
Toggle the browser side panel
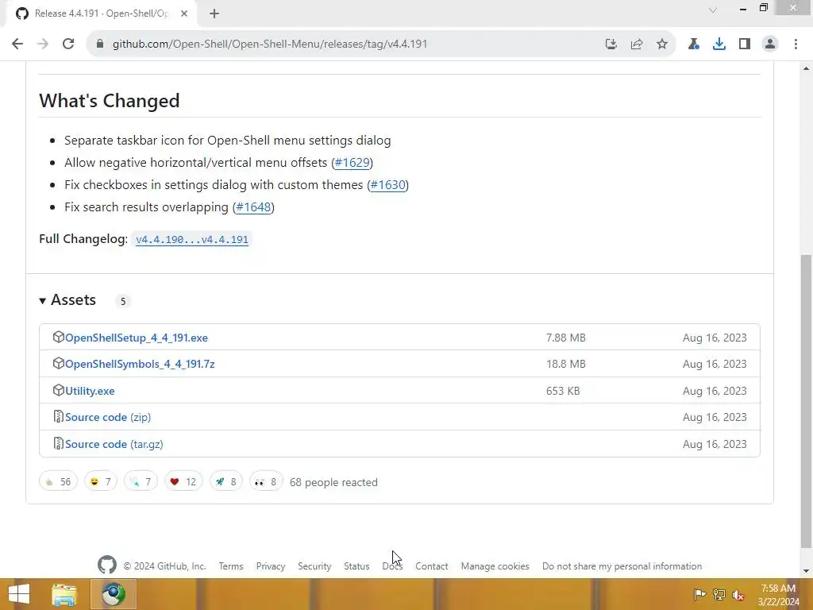point(745,44)
